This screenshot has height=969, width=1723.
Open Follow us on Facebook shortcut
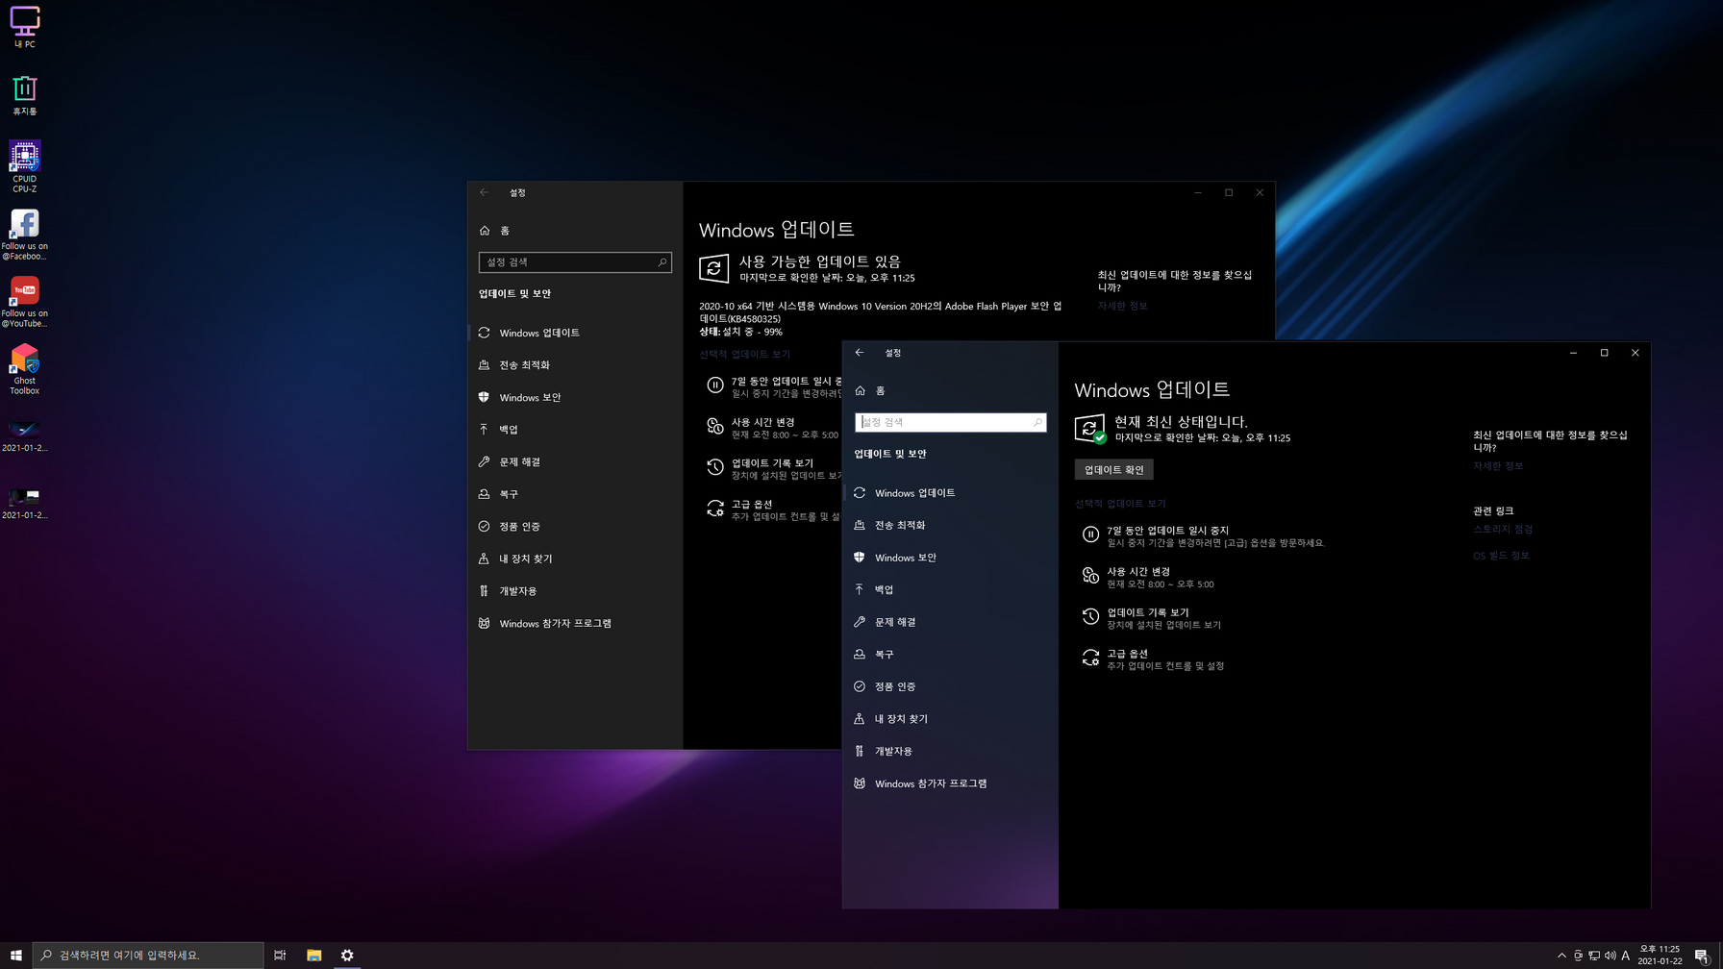point(24,235)
